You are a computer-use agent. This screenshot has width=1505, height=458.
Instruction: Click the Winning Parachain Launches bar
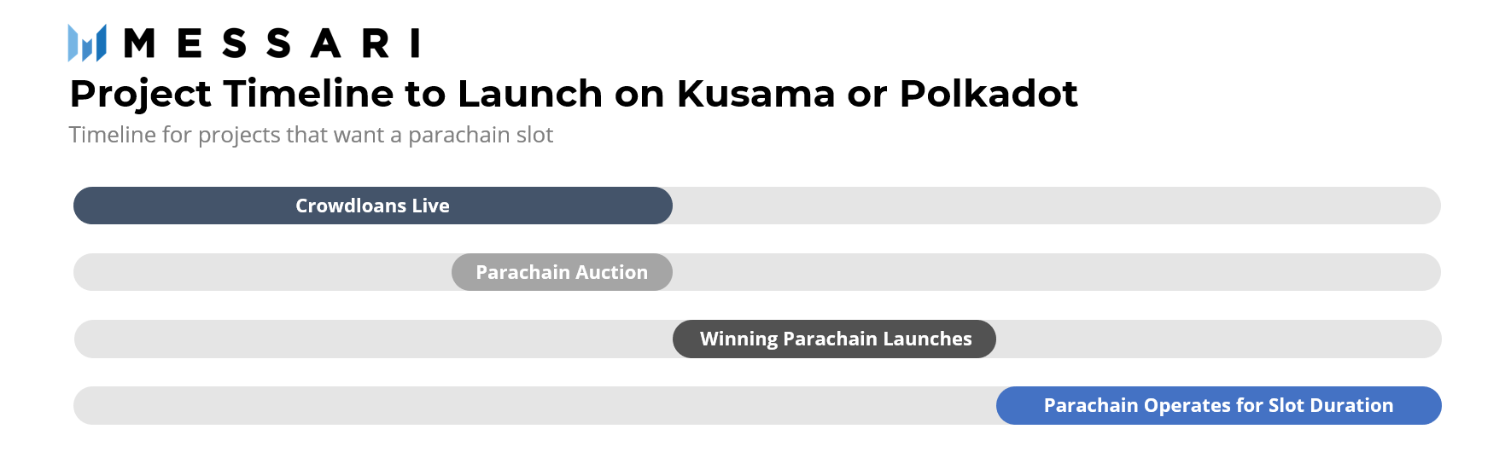[834, 339]
